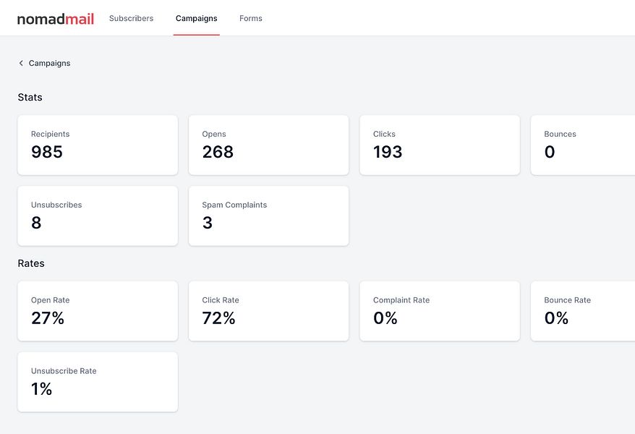The image size is (635, 434).
Task: Click the Bounces label
Action: [560, 134]
